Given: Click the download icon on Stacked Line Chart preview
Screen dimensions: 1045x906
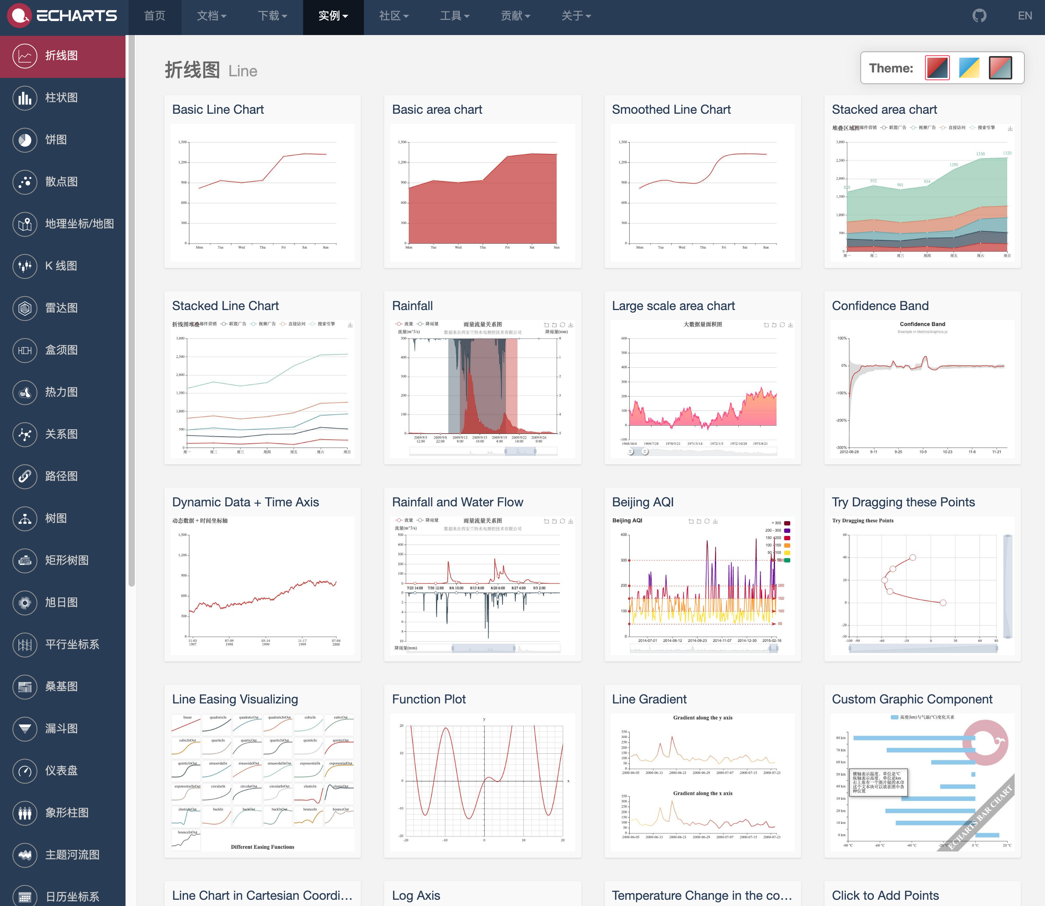Looking at the screenshot, I should pyautogui.click(x=350, y=324).
